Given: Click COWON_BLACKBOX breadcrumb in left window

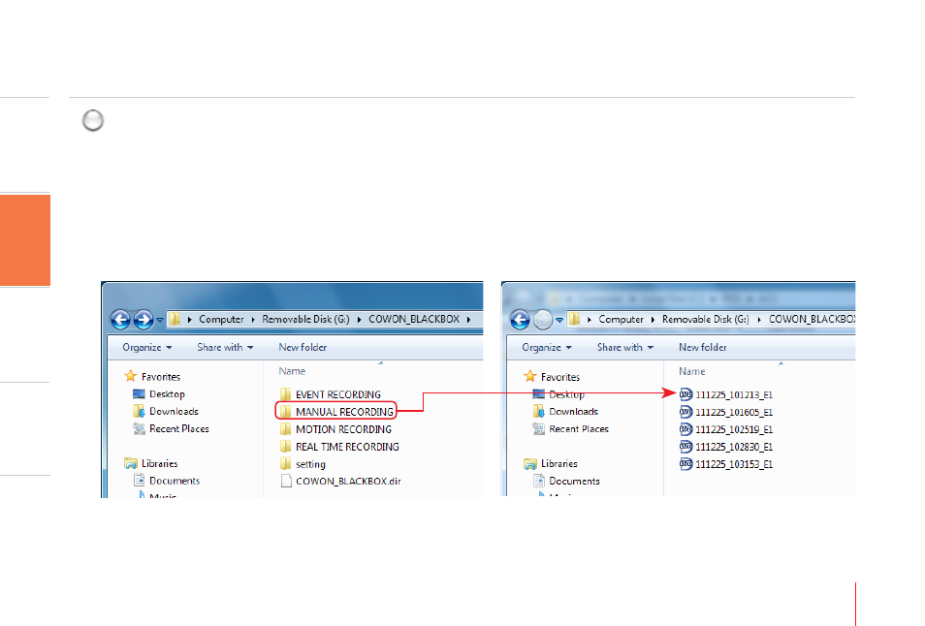Looking at the screenshot, I should [414, 319].
